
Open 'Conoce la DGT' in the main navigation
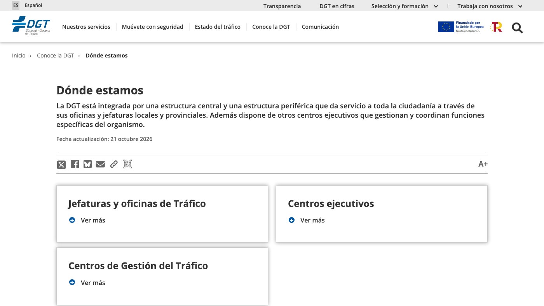[271, 27]
